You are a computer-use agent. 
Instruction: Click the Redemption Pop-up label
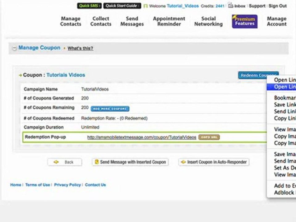[45, 137]
